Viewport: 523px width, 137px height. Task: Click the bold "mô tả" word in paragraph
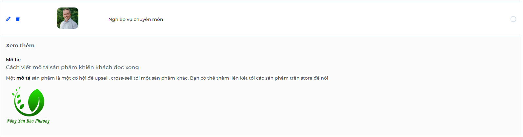23,78
